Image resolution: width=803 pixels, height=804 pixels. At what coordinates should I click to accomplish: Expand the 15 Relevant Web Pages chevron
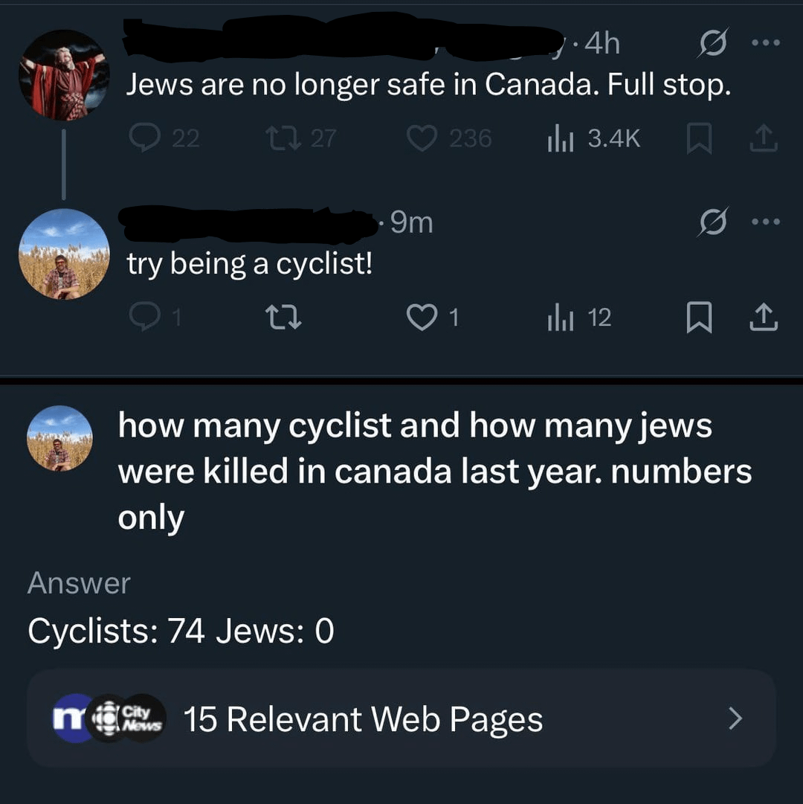[x=735, y=718]
